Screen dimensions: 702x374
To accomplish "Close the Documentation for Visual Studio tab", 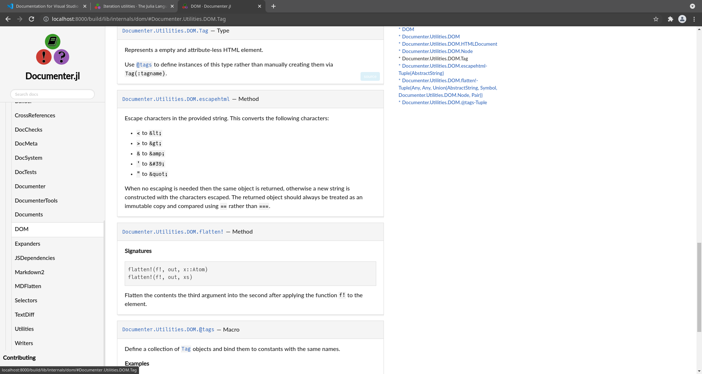I will (x=85, y=6).
